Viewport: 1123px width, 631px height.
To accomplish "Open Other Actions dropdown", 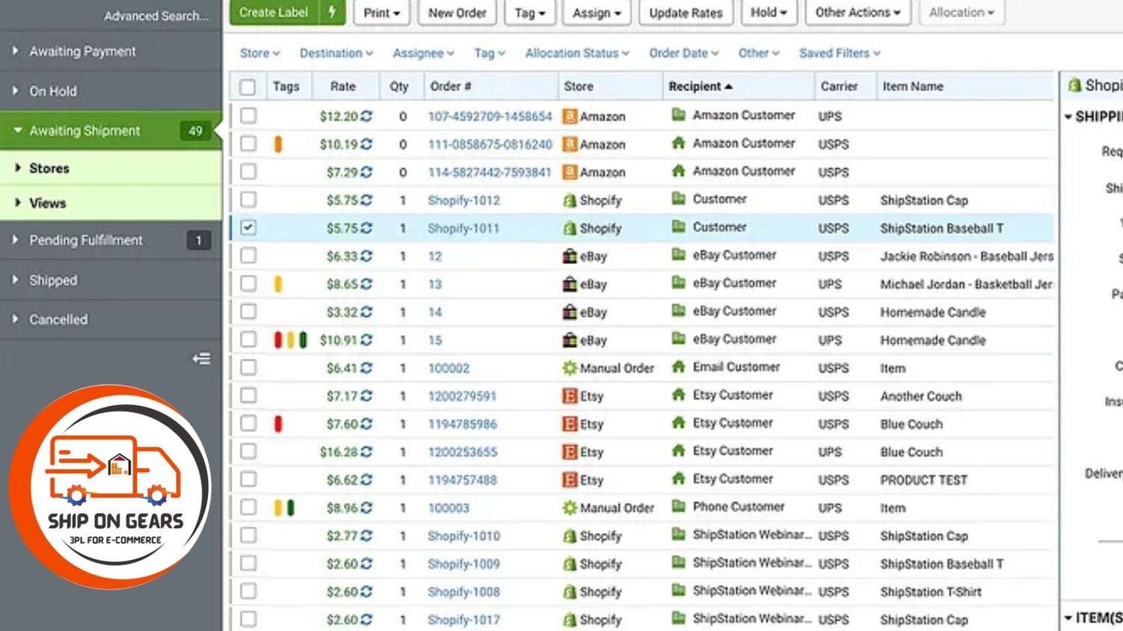I will pyautogui.click(x=858, y=13).
